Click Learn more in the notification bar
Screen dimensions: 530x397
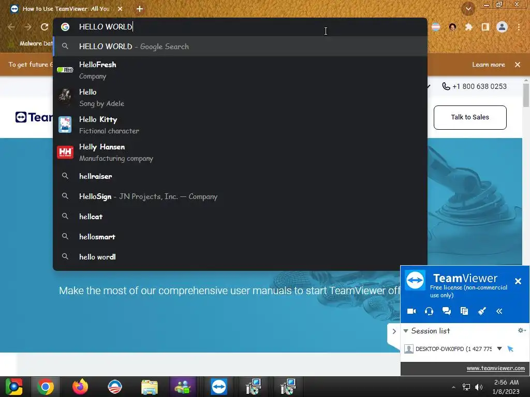[x=489, y=65]
